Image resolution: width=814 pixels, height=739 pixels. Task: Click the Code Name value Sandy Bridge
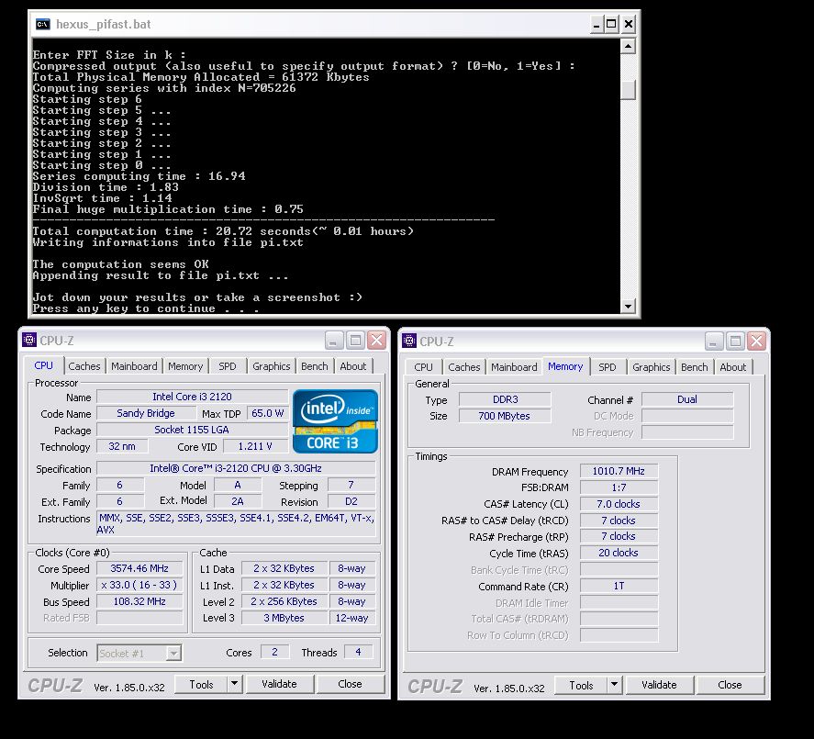(x=146, y=413)
